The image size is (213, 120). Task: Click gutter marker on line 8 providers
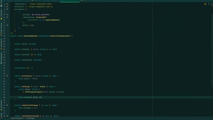7,9
